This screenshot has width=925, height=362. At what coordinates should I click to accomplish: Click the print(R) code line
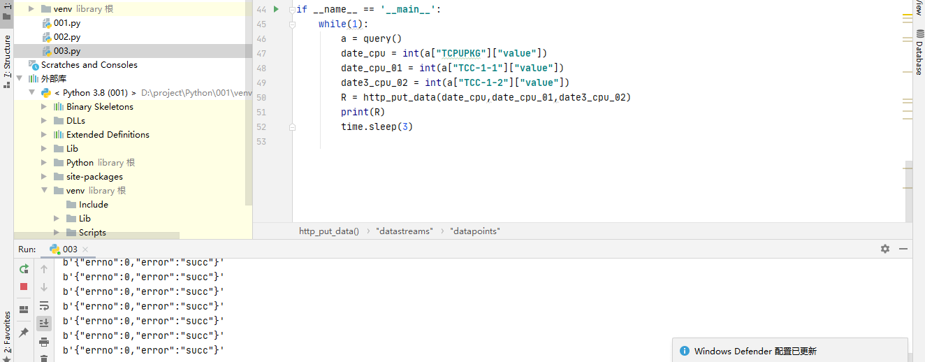(x=363, y=112)
